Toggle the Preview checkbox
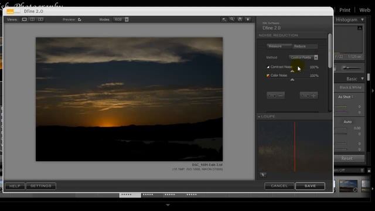Image resolution: width=375 pixels, height=211 pixels. point(80,19)
